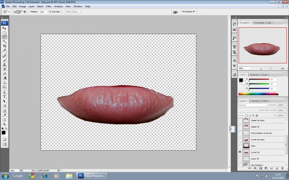Toggle the Anti-alias checkbox
Viewport: 289px width, 180px height.
(x=50, y=12)
